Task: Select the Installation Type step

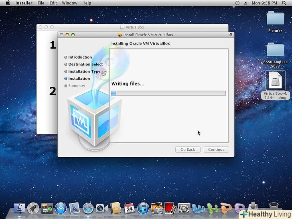Action: point(84,71)
